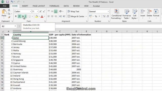Select Top Align icon

tap(49, 11)
